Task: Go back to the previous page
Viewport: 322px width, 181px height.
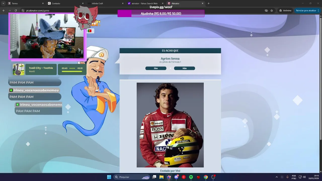Action: (x=4, y=11)
